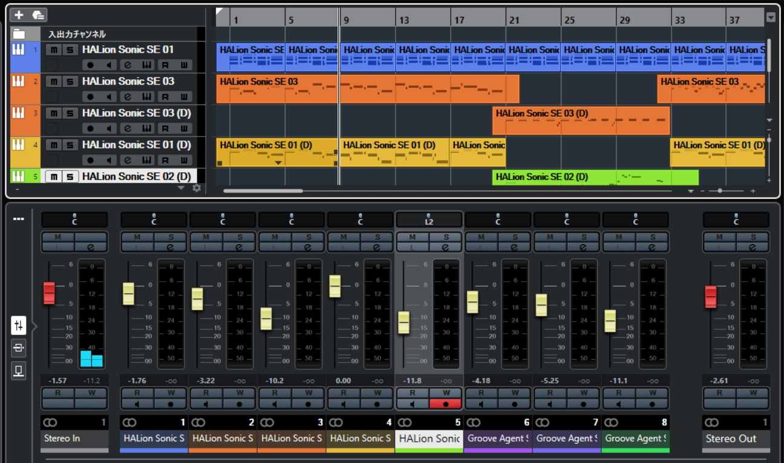The image size is (784, 463).
Task: Click bar 21 on the timeline ruler
Action: click(x=514, y=20)
